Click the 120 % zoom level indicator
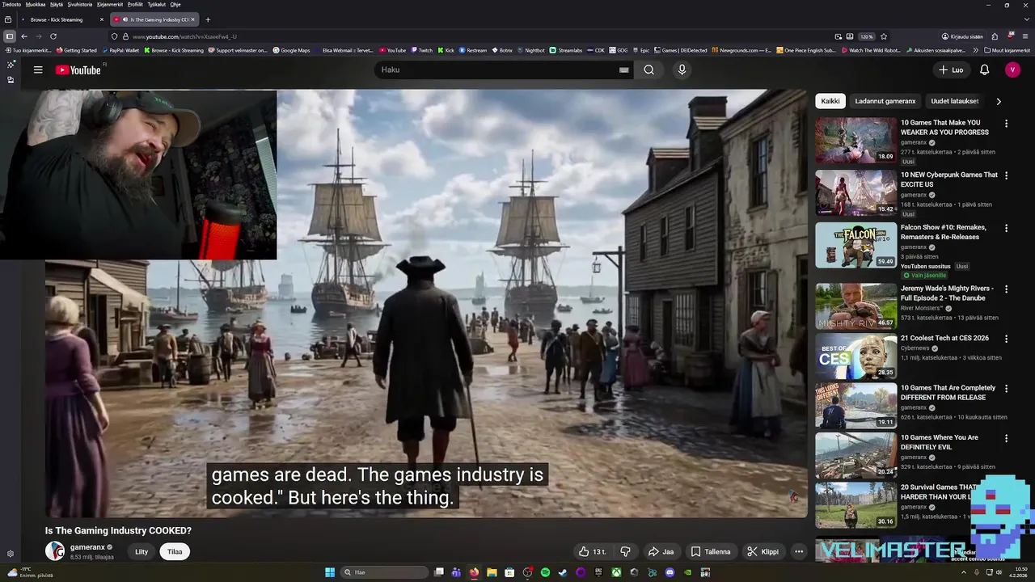Viewport: 1035px width, 582px height. click(x=866, y=36)
